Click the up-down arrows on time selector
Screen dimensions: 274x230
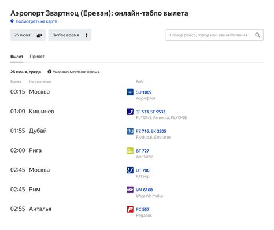(x=86, y=35)
